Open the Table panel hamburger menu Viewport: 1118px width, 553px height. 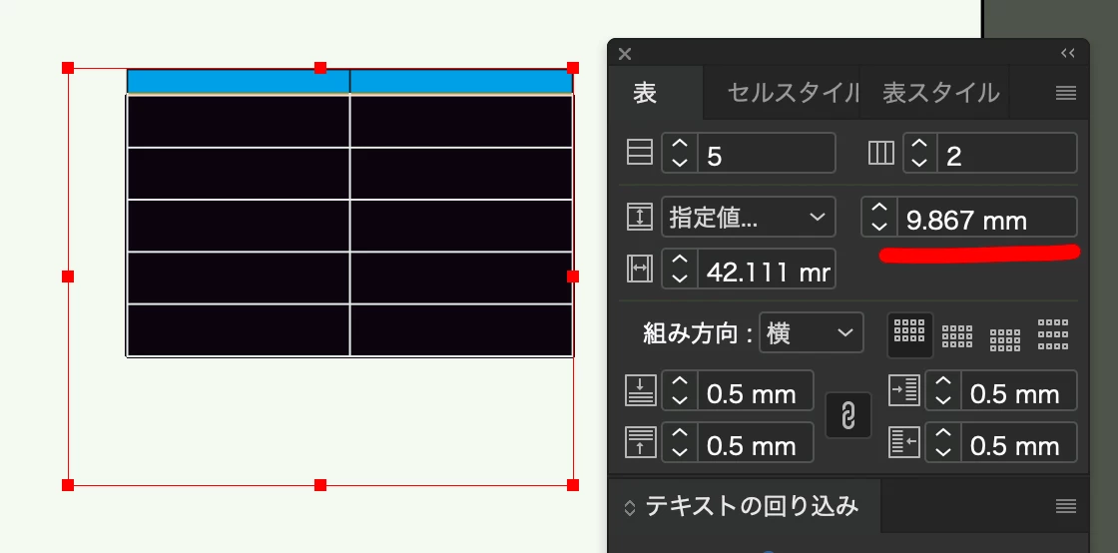(x=1066, y=93)
